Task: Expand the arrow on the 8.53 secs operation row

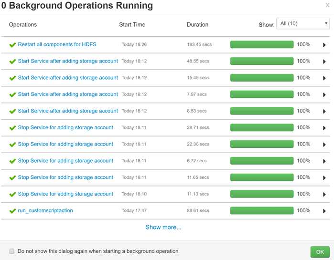Action: point(324,111)
